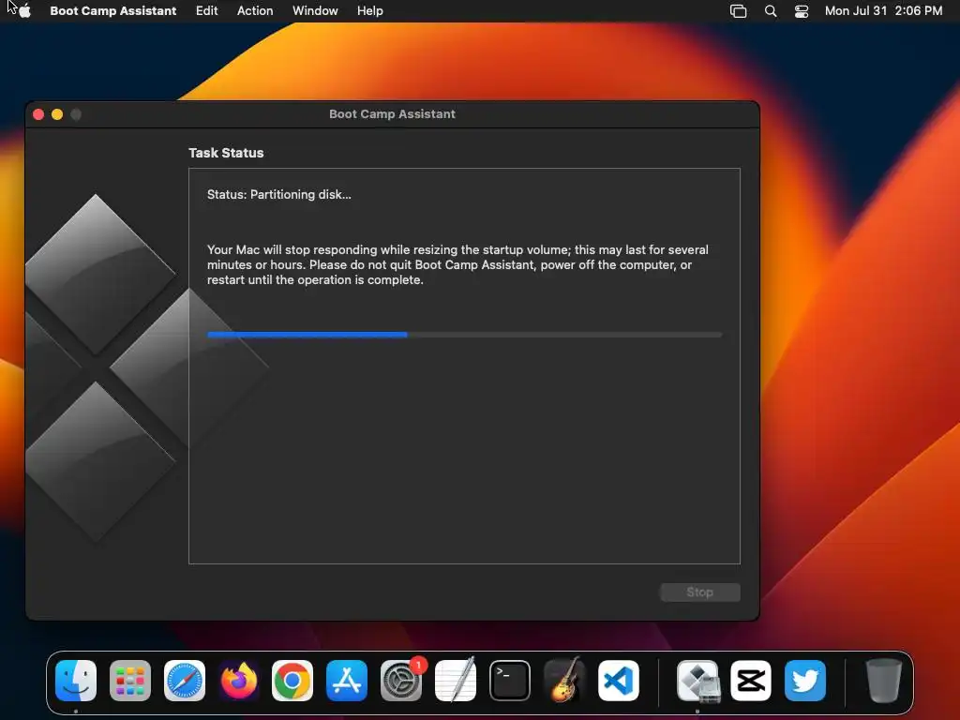Launch Visual Studio Code from dock
The width and height of the screenshot is (960, 720).
[x=619, y=681]
